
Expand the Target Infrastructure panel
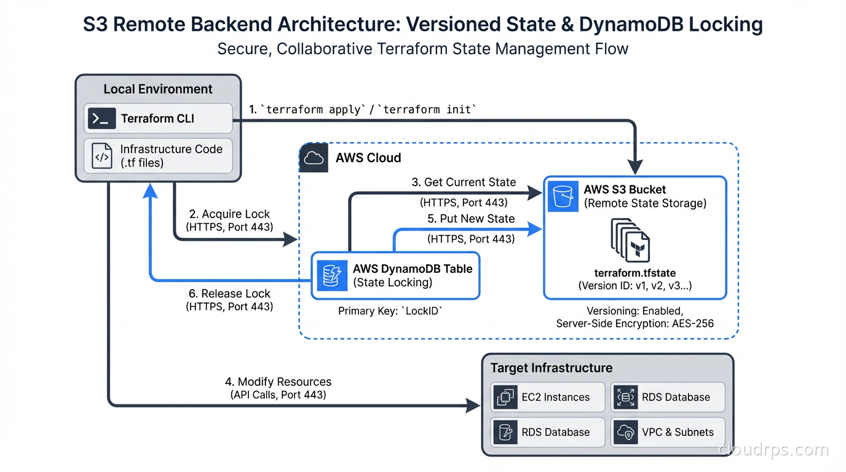[550, 368]
